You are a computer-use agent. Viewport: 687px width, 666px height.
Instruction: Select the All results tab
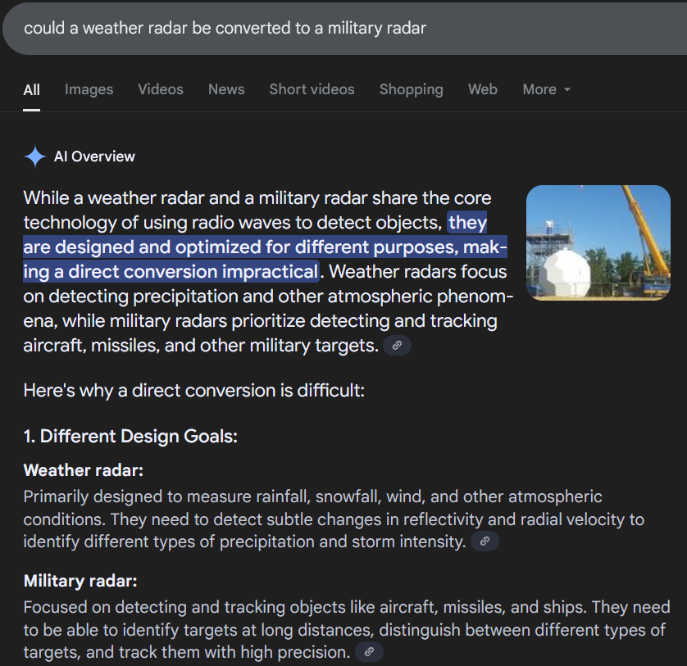[x=31, y=90]
